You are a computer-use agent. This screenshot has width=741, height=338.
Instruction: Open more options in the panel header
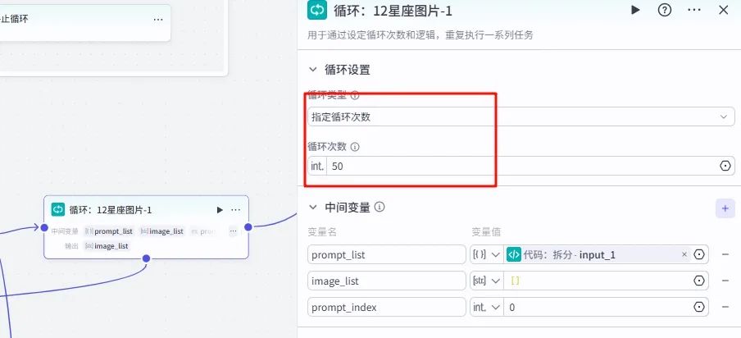pos(694,10)
